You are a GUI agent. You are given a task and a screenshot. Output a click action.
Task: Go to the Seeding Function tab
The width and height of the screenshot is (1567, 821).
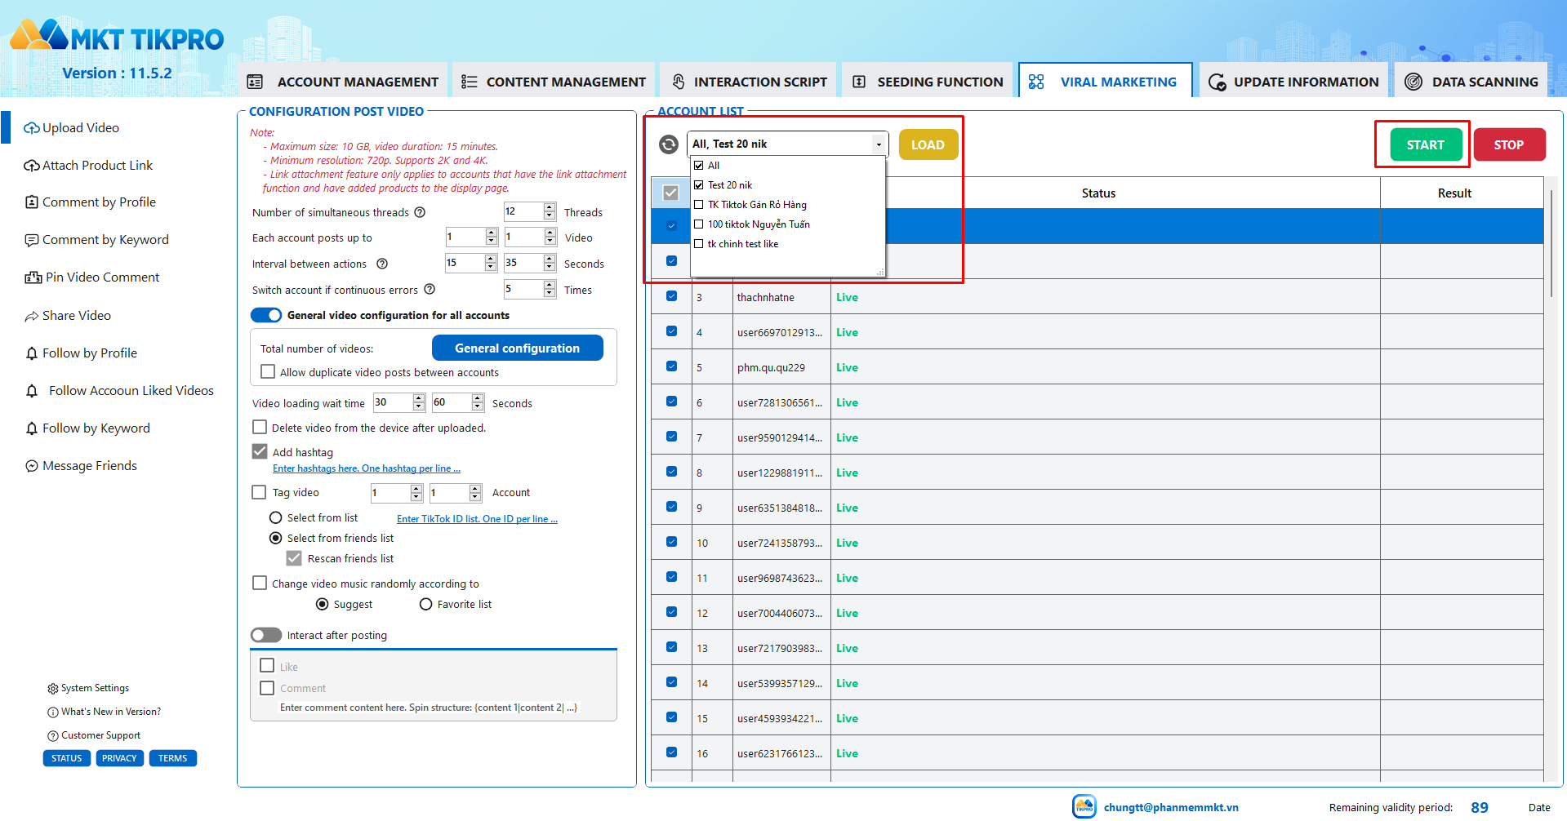click(x=928, y=82)
